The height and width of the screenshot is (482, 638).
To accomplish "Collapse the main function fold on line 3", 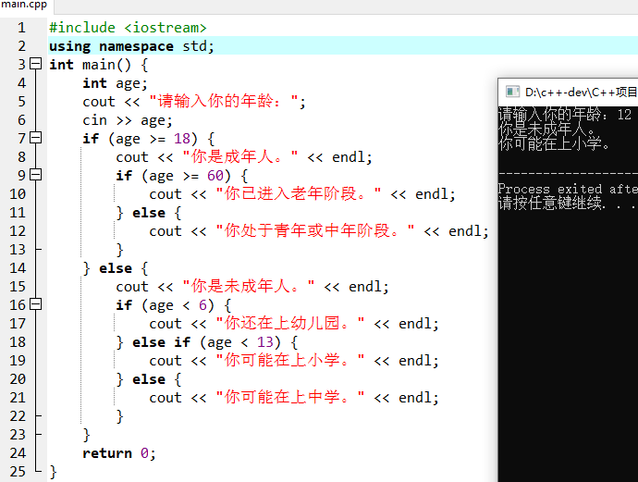I will (36, 64).
